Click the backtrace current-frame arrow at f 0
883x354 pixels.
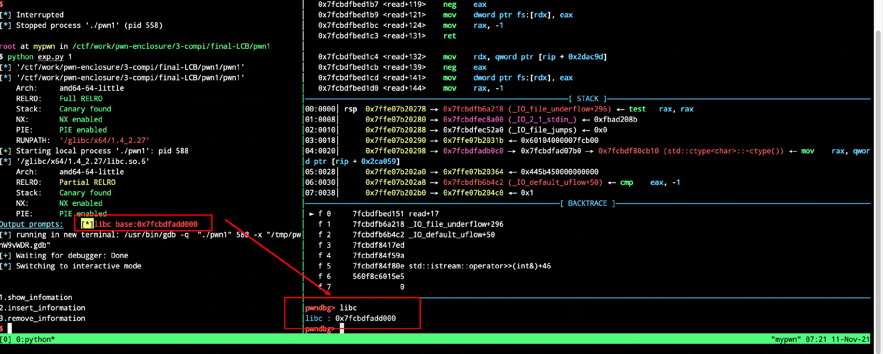click(312, 214)
